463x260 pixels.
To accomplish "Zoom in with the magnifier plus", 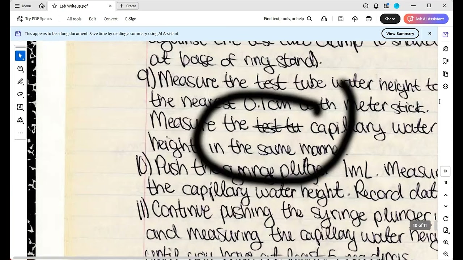I will [x=446, y=242].
